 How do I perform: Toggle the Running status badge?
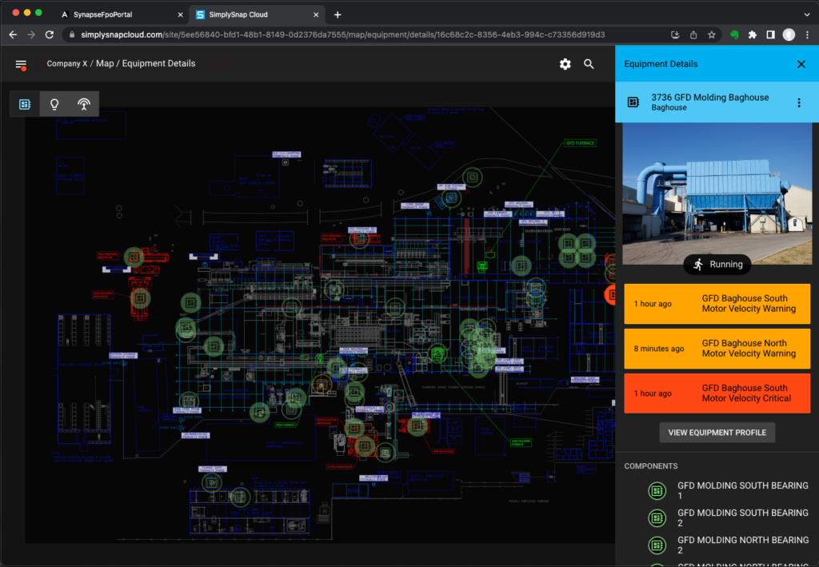(717, 264)
